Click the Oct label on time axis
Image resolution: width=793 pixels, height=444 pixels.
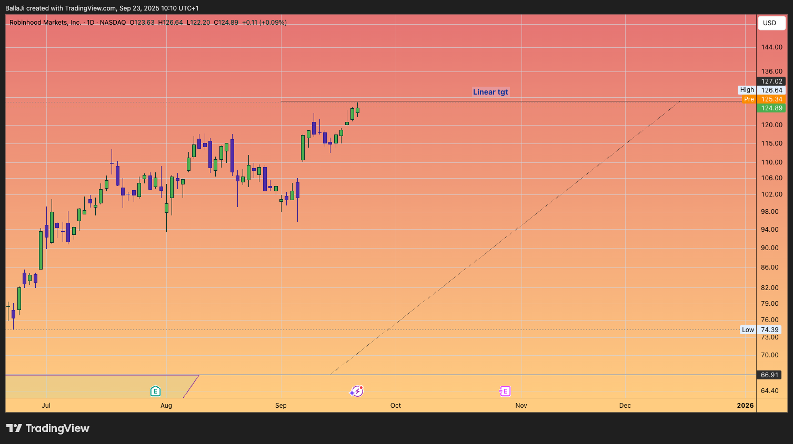(x=396, y=406)
